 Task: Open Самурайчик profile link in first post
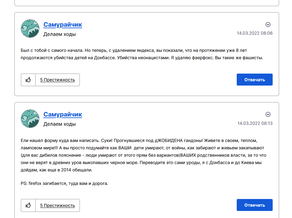point(63,25)
